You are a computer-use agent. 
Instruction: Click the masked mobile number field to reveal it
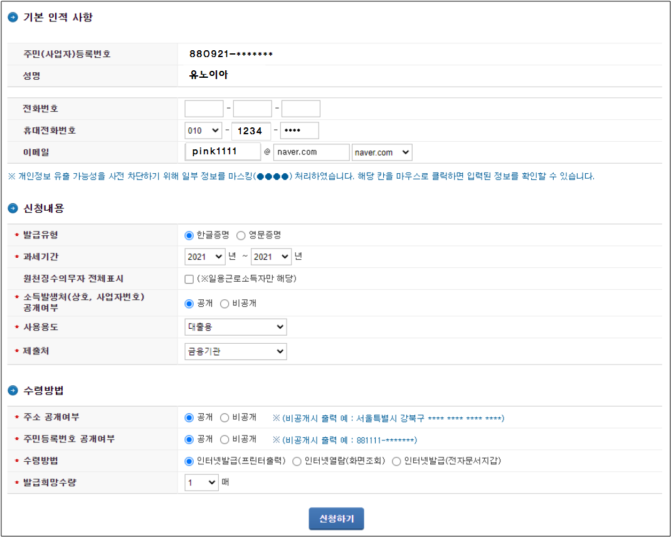pyautogui.click(x=301, y=130)
